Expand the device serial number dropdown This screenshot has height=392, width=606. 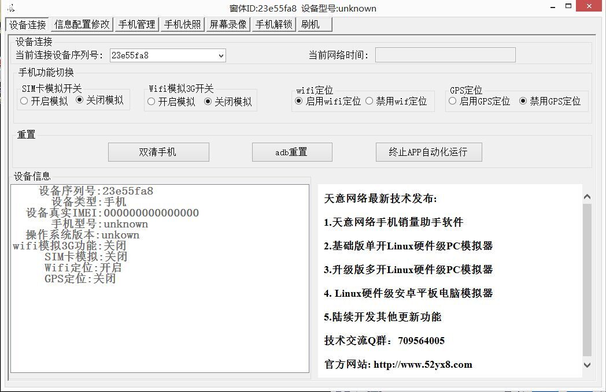(x=221, y=55)
